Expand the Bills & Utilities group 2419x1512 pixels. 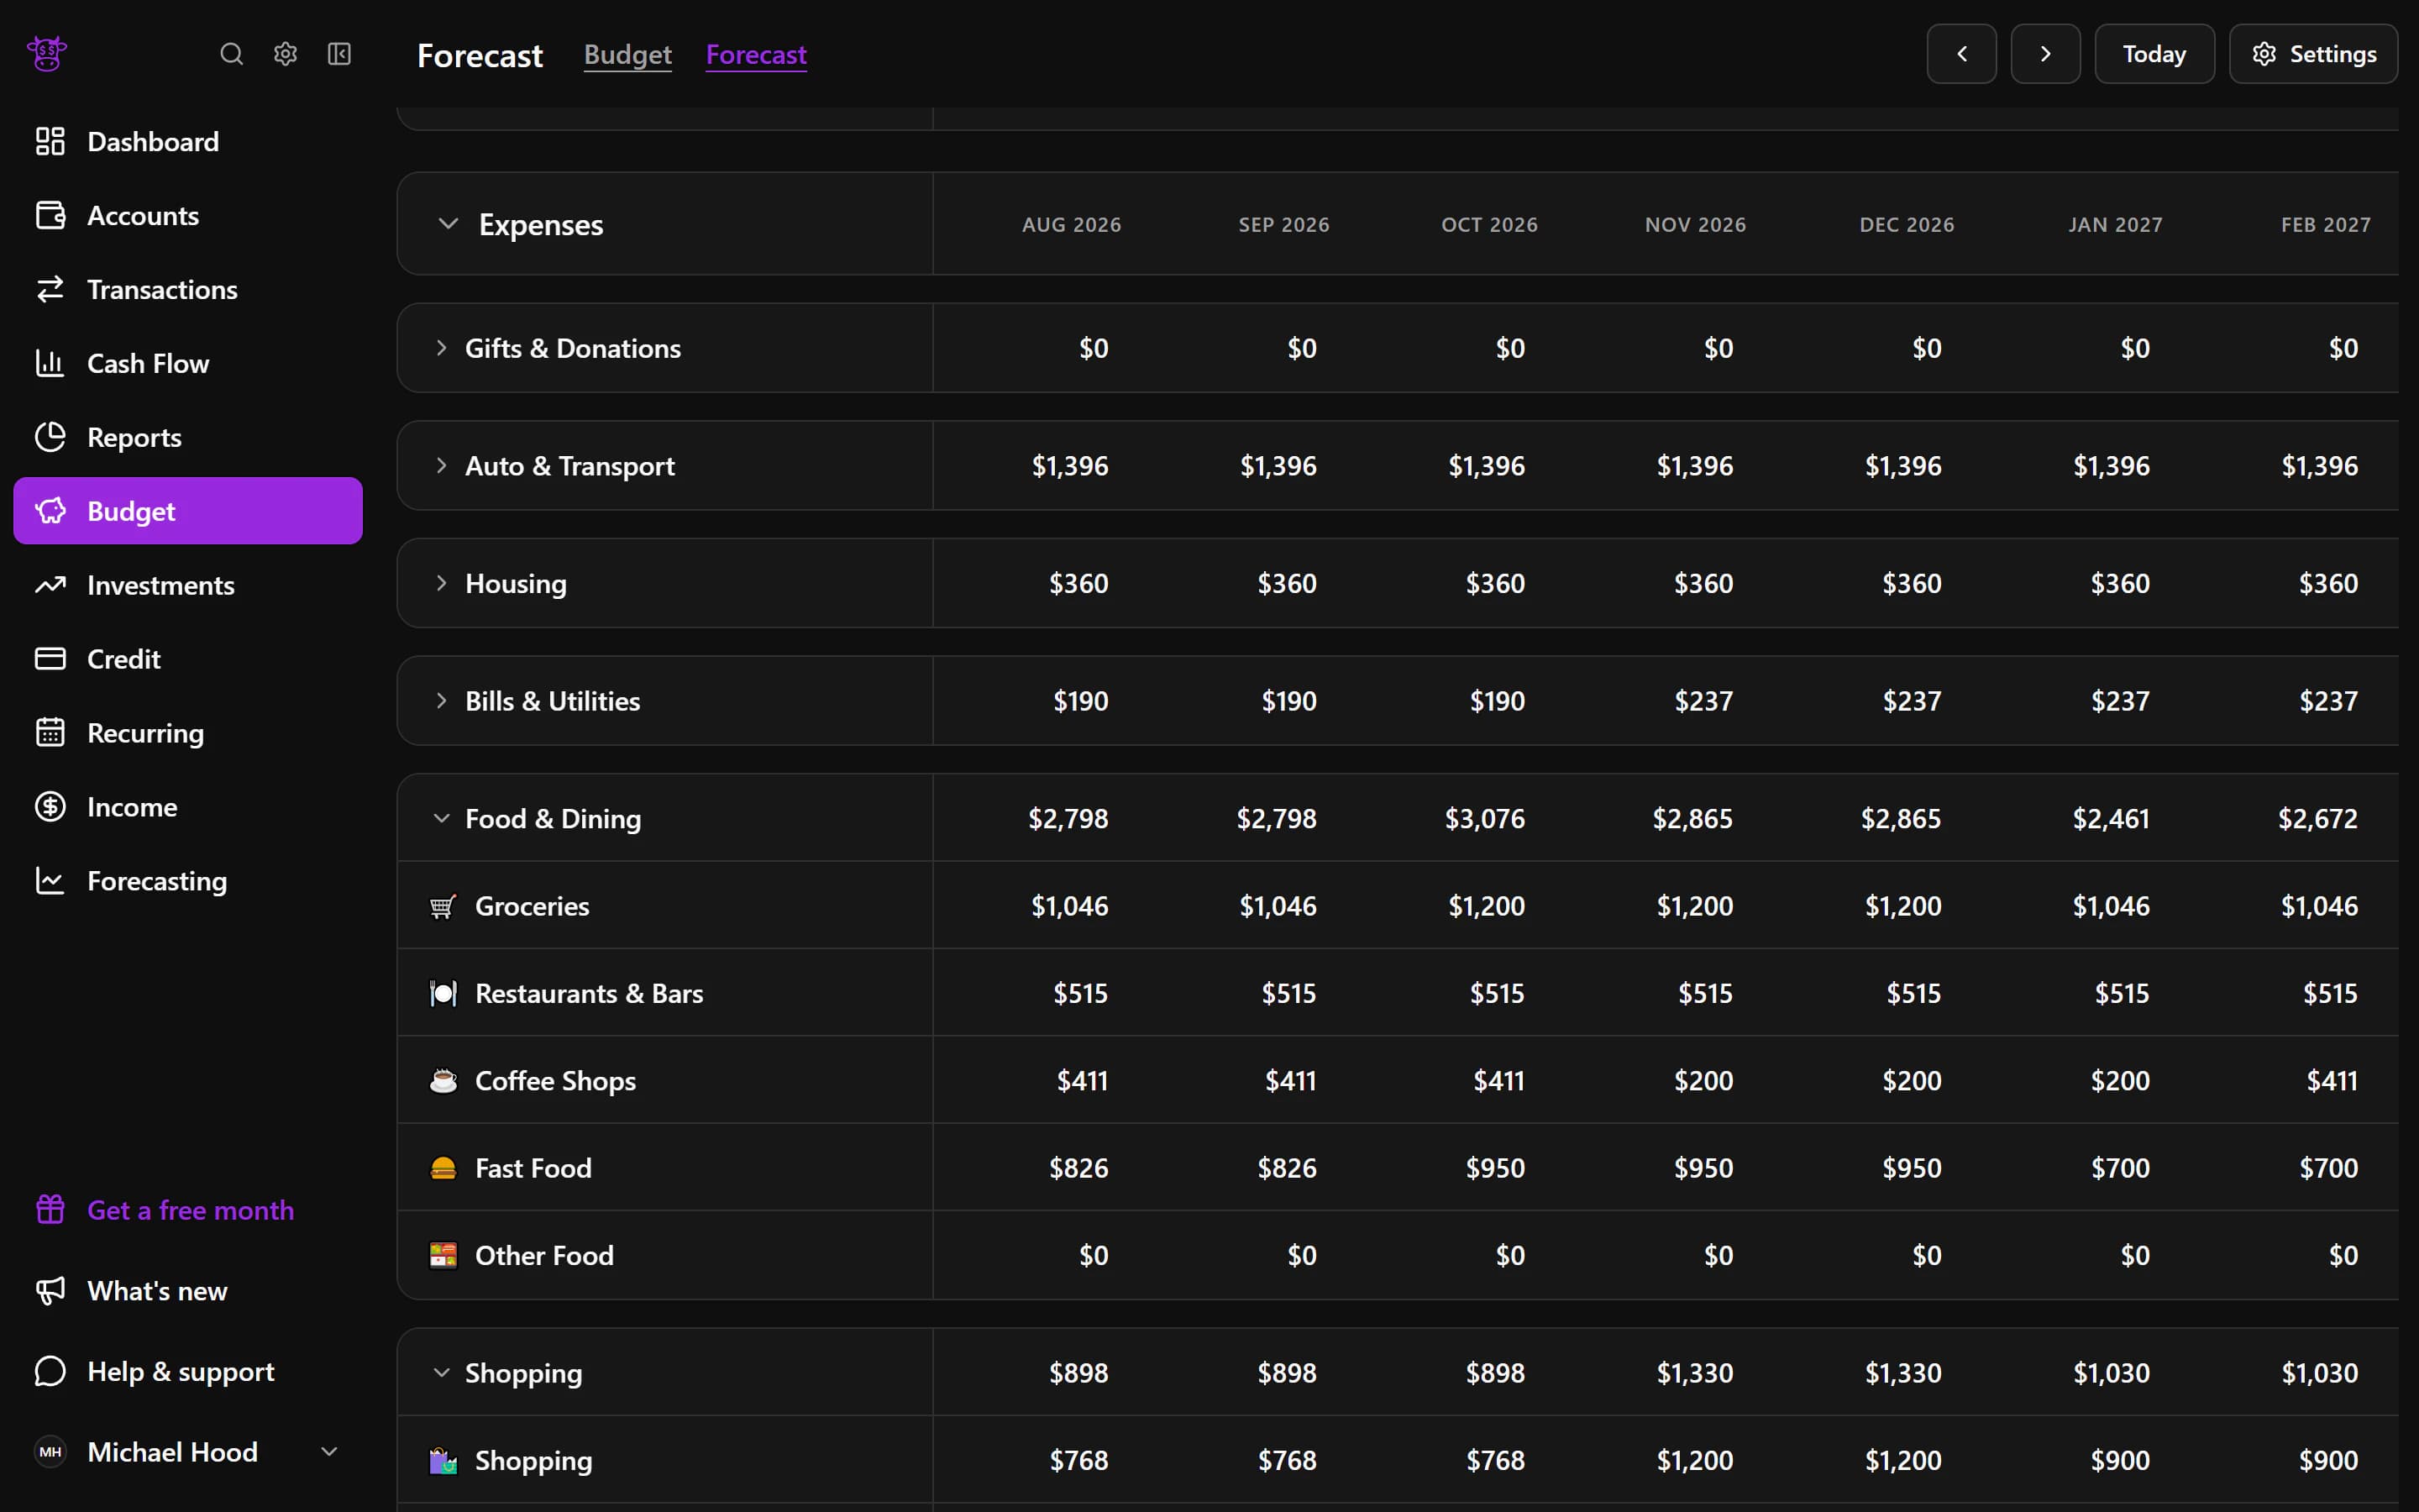[441, 701]
